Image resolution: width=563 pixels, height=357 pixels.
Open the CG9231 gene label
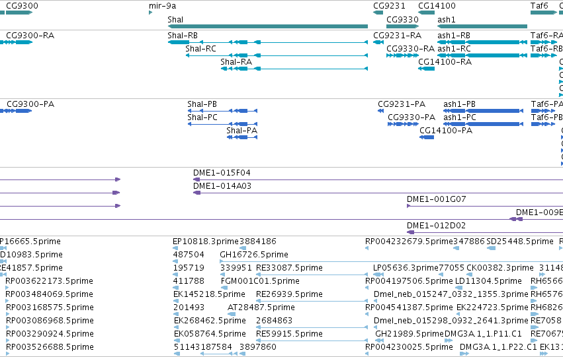(389, 6)
